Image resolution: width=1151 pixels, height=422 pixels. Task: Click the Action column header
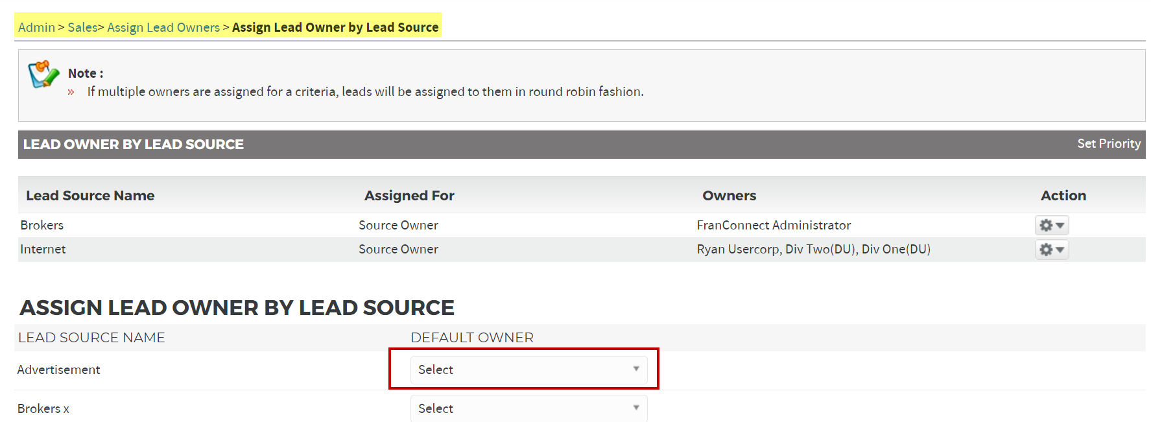[x=1063, y=196]
